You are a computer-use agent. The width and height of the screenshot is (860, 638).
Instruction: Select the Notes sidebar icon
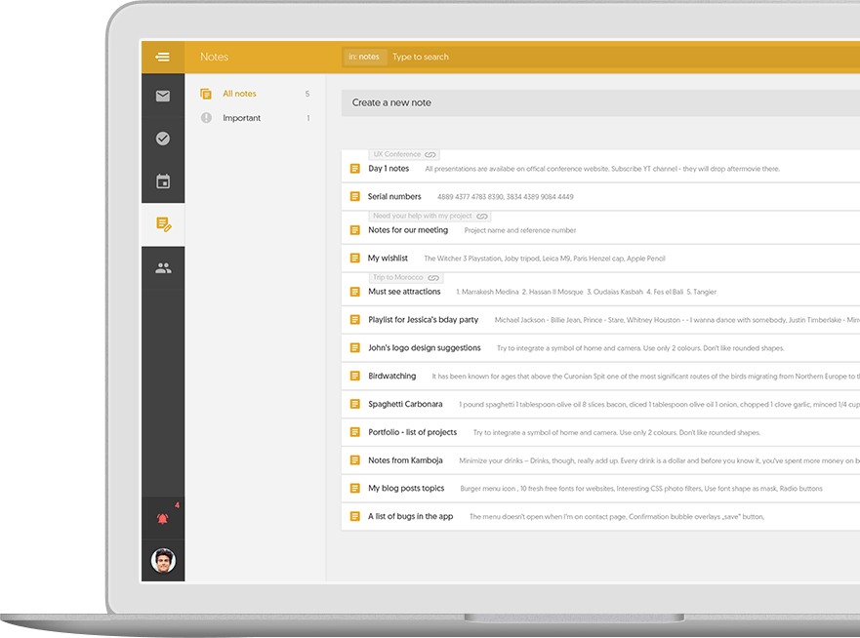point(162,224)
